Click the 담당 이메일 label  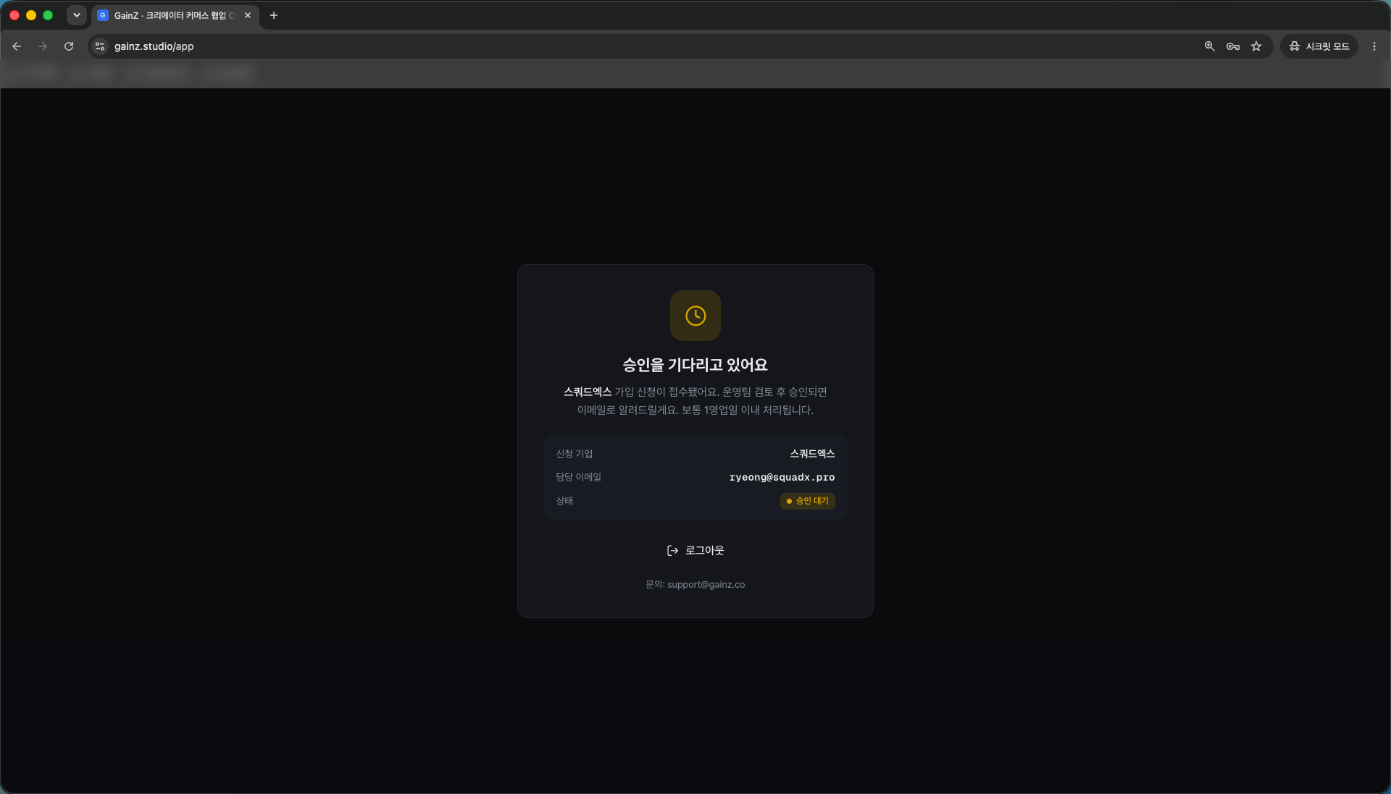click(x=578, y=477)
